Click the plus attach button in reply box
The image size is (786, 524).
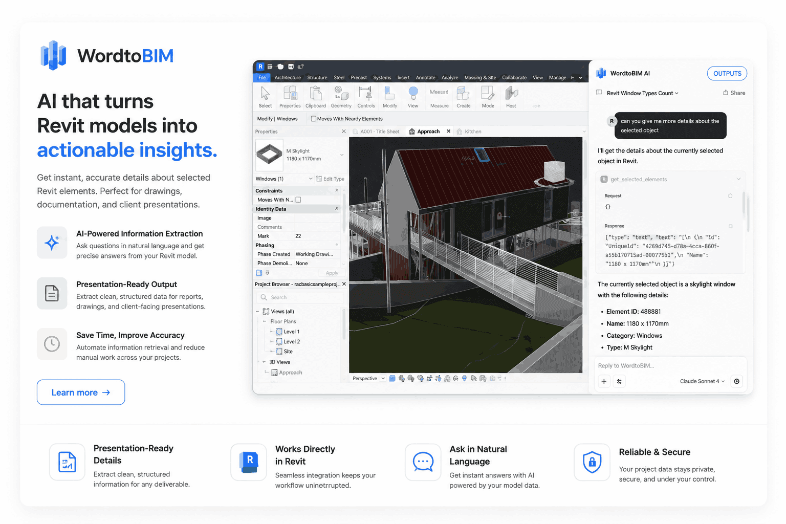pyautogui.click(x=604, y=381)
